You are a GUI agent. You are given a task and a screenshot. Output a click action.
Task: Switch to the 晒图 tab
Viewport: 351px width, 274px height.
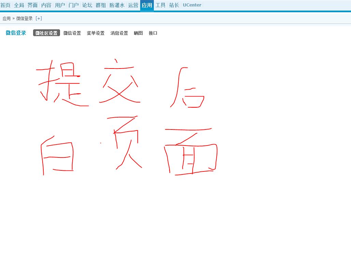[x=138, y=33]
